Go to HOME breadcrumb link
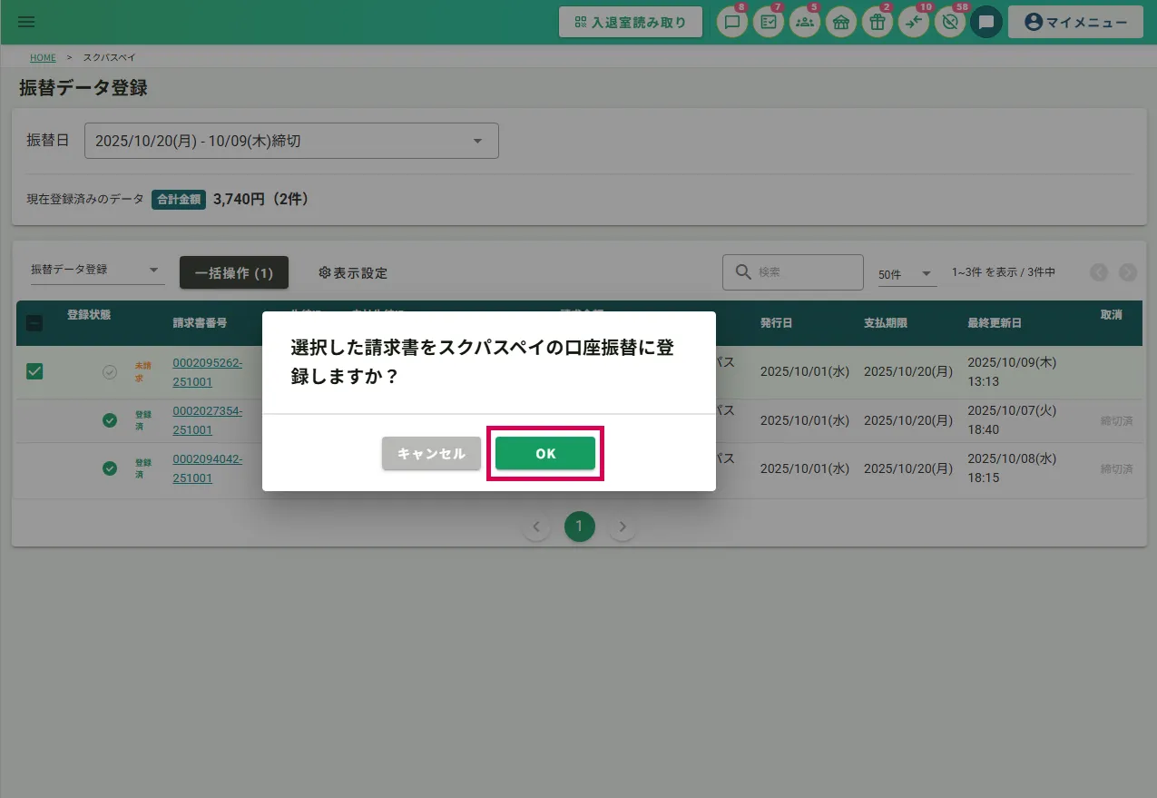1157x798 pixels. [43, 57]
